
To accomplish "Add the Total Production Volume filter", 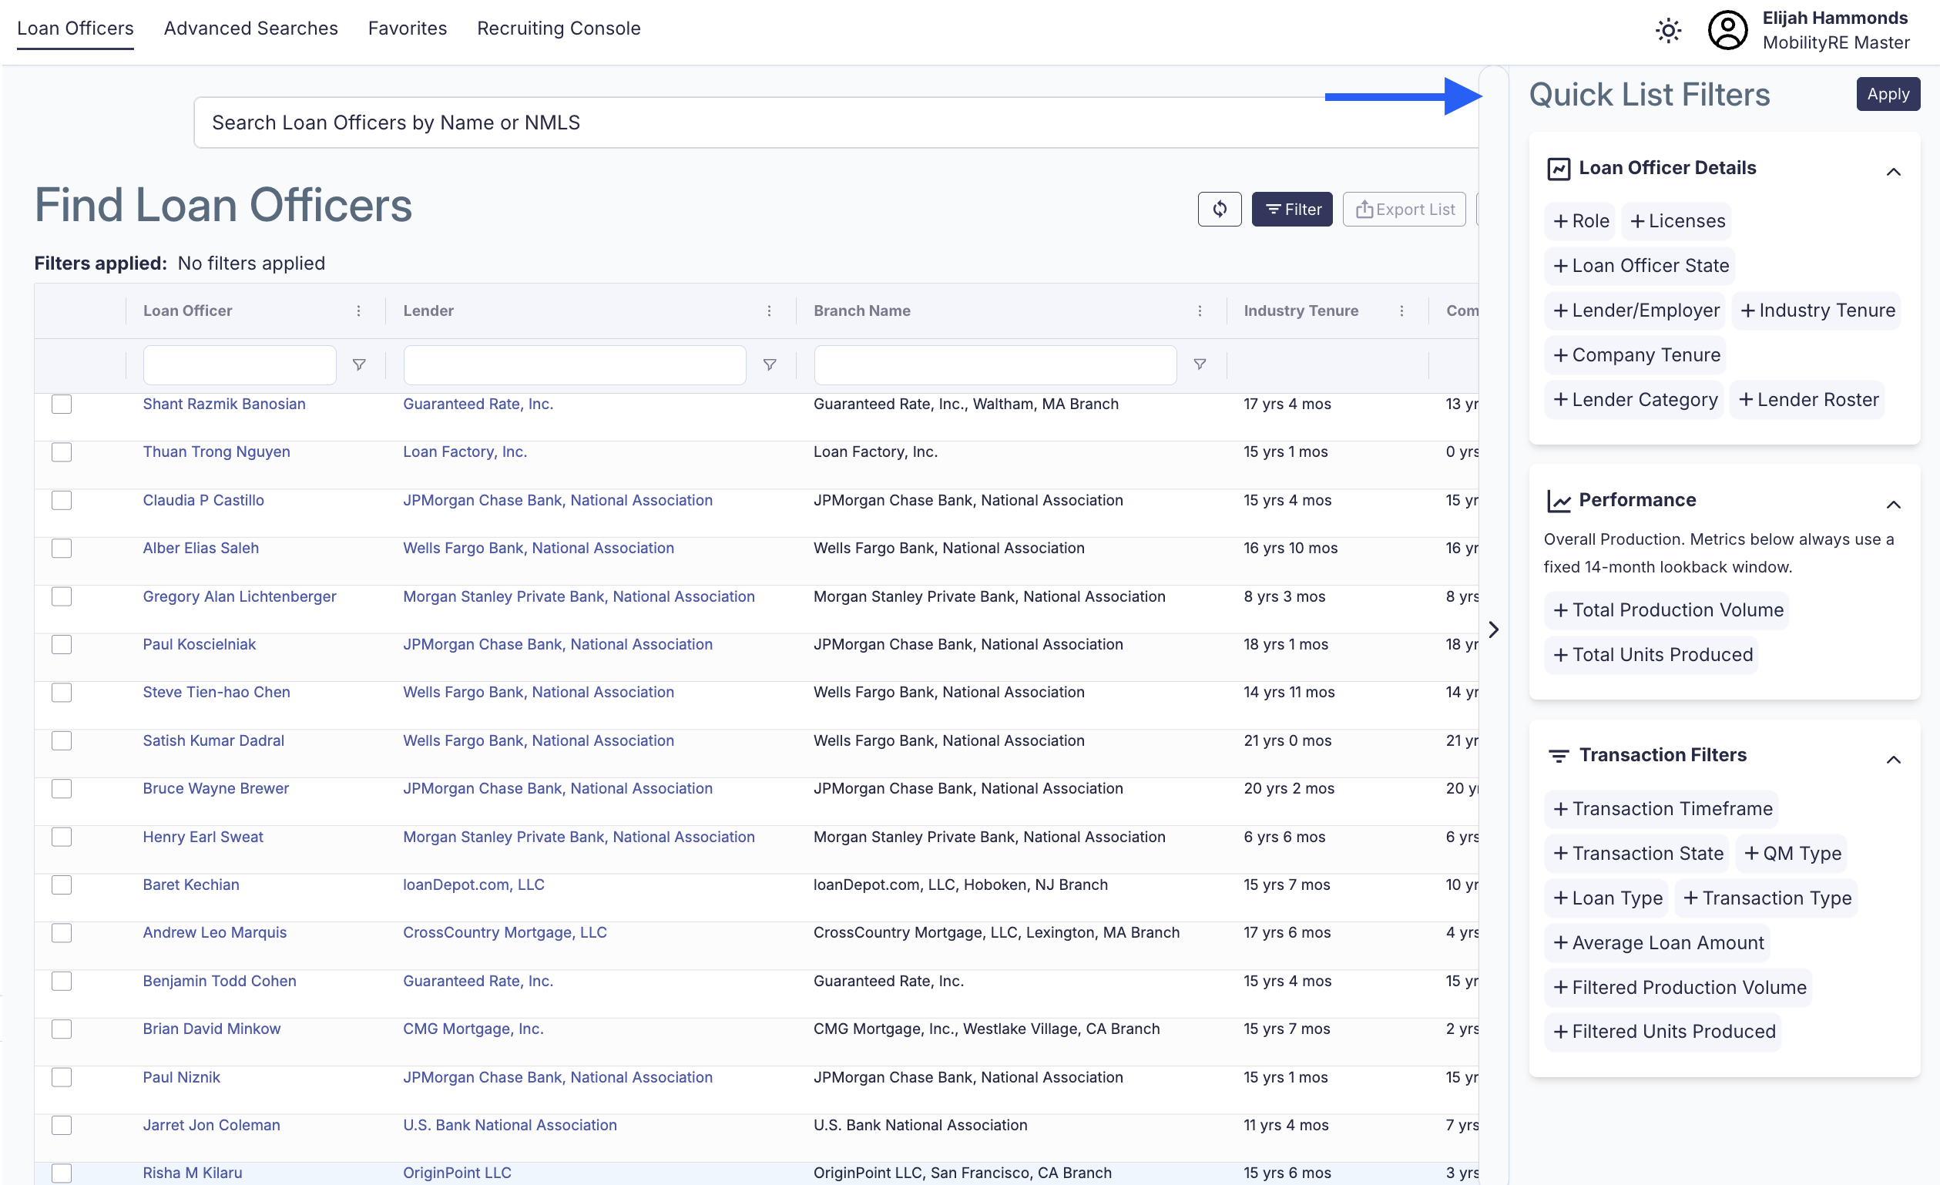I will [x=1667, y=610].
